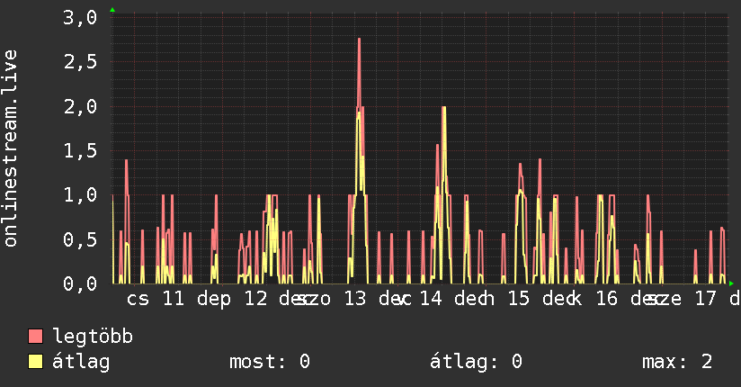Click the pink legtöbb legend swatch
This screenshot has height=387, width=741.
(x=35, y=337)
